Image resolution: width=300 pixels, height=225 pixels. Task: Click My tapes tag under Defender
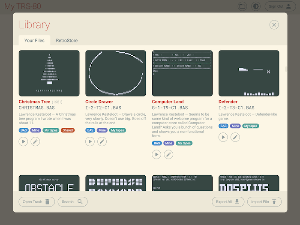[251, 126]
